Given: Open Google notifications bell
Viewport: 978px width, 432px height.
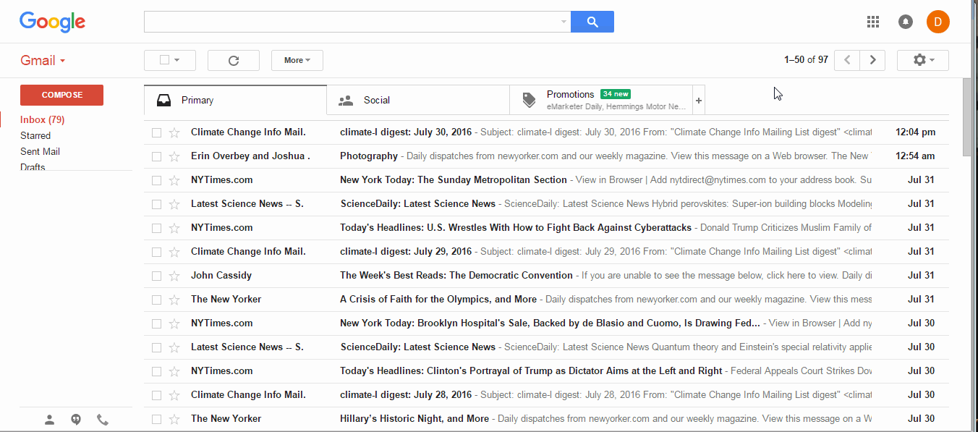Looking at the screenshot, I should (x=905, y=22).
